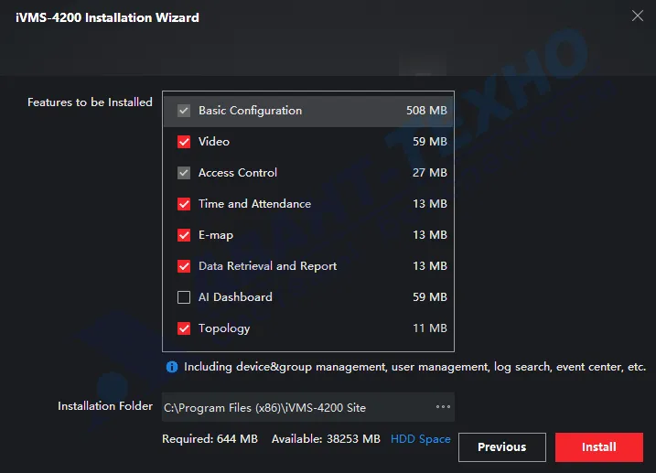Screen dimensions: 656x473
Task: Click the blue info icon below feature list
Action: pyautogui.click(x=171, y=367)
